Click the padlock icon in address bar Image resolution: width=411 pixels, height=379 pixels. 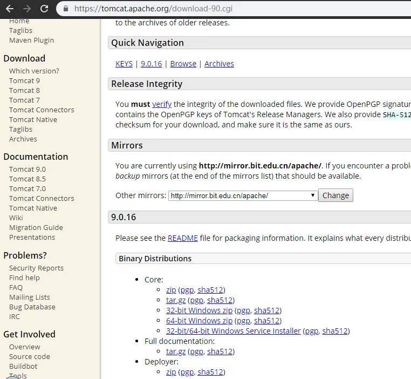66,9
